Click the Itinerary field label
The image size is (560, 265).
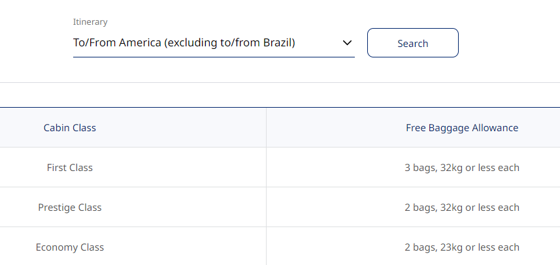pos(90,22)
